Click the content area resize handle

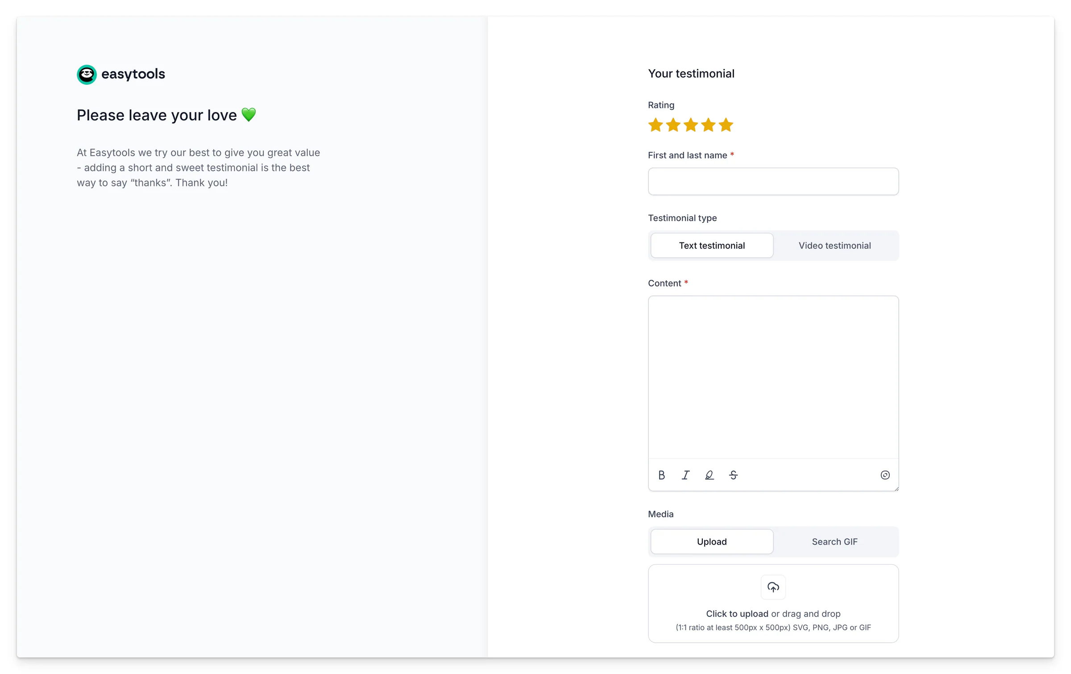[896, 489]
